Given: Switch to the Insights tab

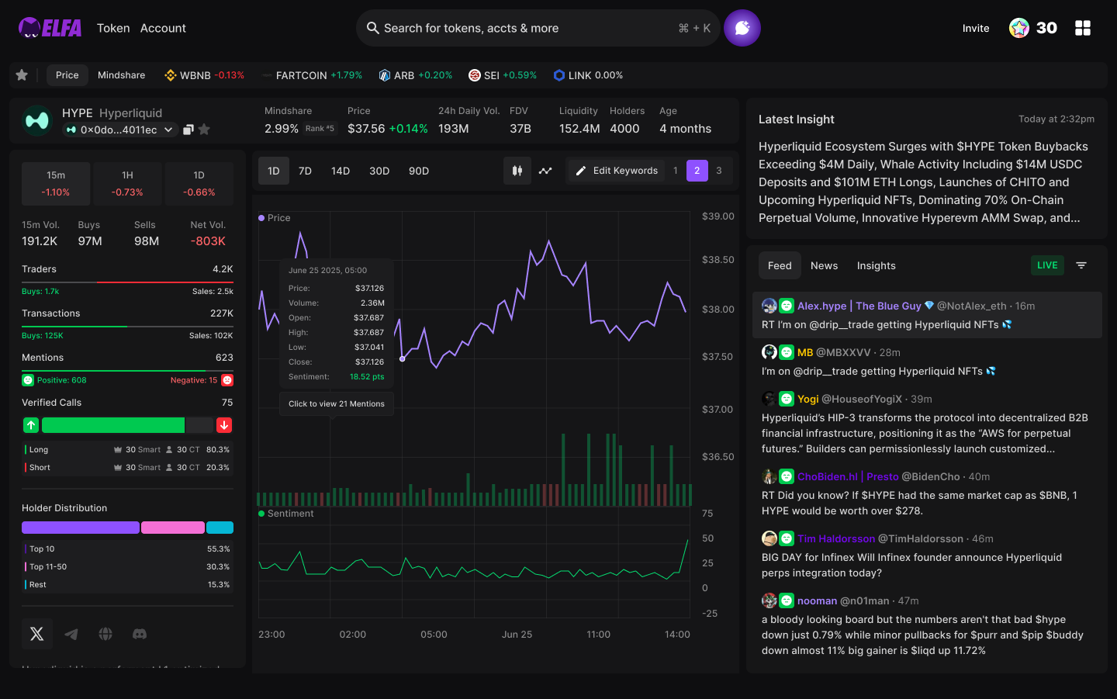Looking at the screenshot, I should [x=877, y=265].
